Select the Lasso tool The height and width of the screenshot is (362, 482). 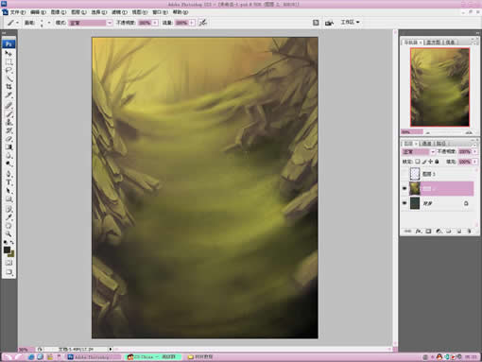(9, 70)
